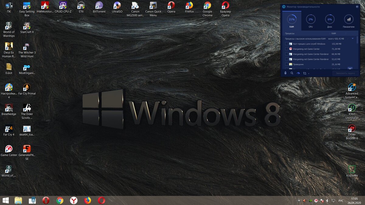This screenshot has height=205, width=365.
Task: Open the Driver Booster 6 shortcut
Action: (x=352, y=132)
